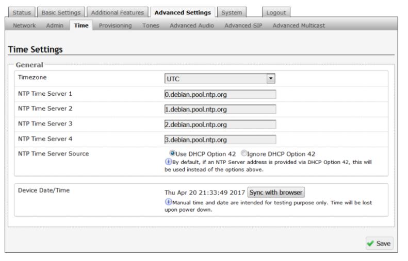The image size is (408, 261).
Task: Click the info icon beside Manual time note
Action: click(168, 202)
